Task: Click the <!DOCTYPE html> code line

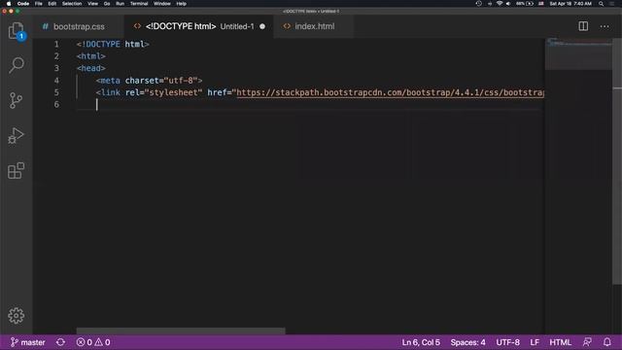Action: [x=113, y=44]
